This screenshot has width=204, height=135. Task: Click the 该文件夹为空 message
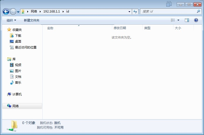point(122,38)
